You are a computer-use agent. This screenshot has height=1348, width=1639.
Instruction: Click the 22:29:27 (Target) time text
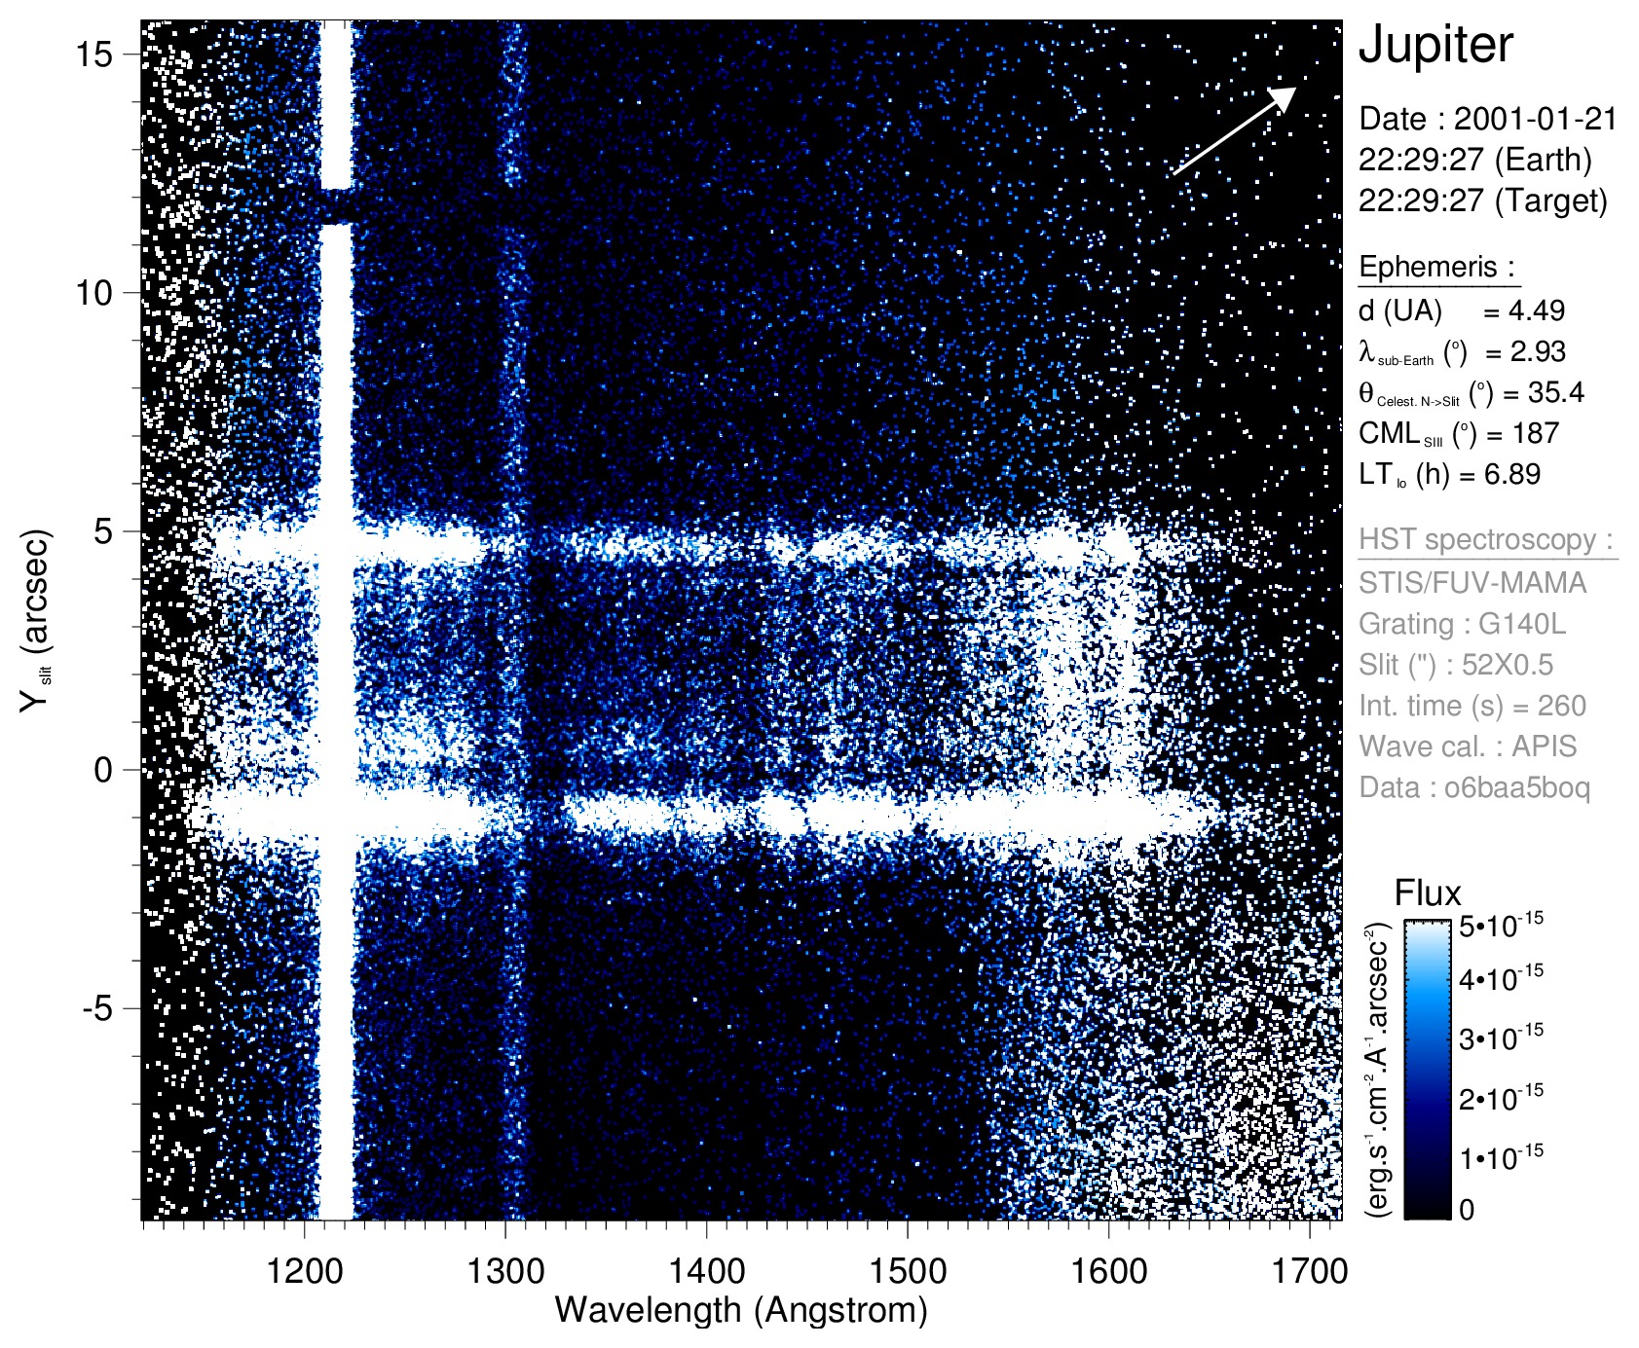point(1482,201)
